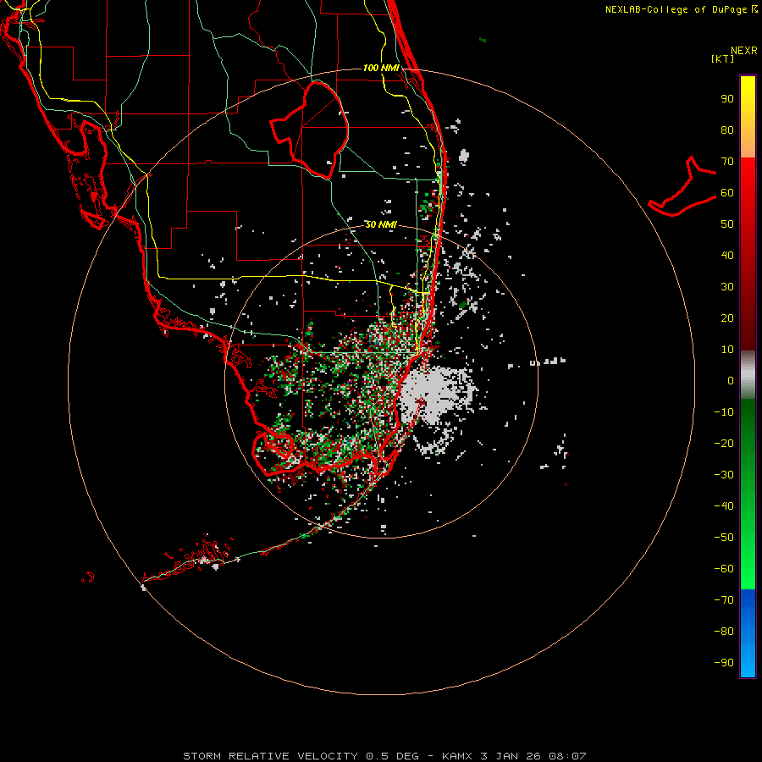Click the 50 NMI range ring label

coord(381,224)
